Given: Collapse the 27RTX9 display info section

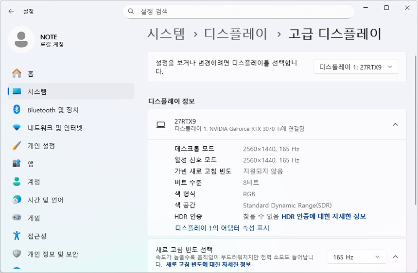Looking at the screenshot, I should coord(395,125).
